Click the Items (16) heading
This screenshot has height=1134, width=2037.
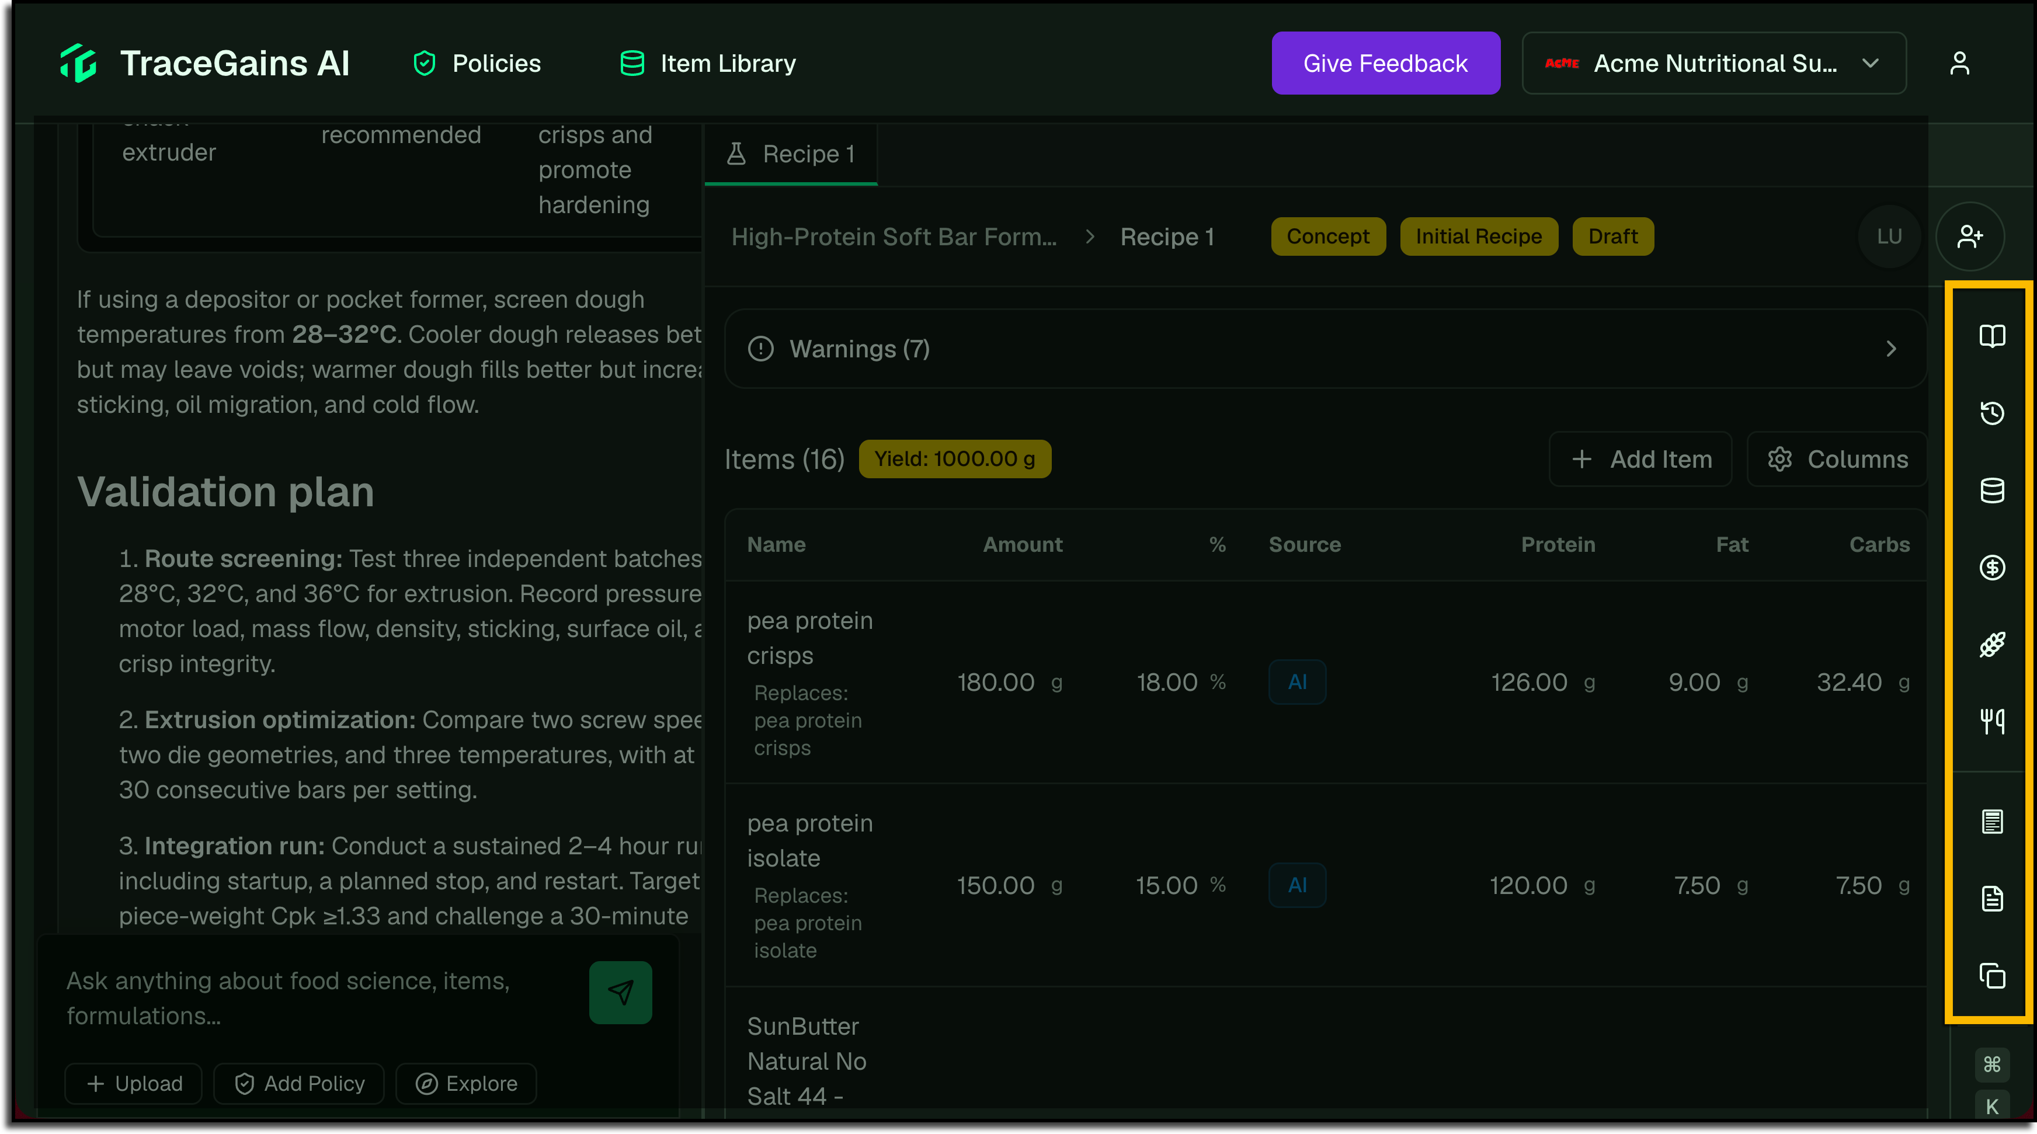point(784,458)
